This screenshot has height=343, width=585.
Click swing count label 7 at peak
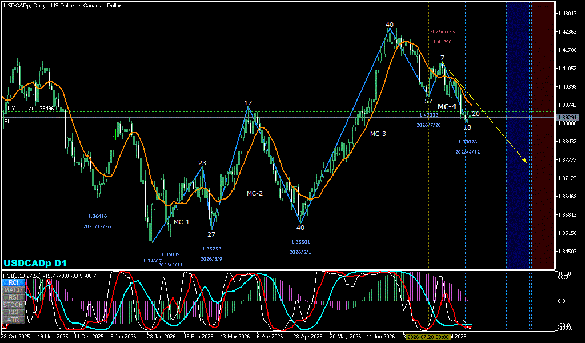click(x=442, y=58)
